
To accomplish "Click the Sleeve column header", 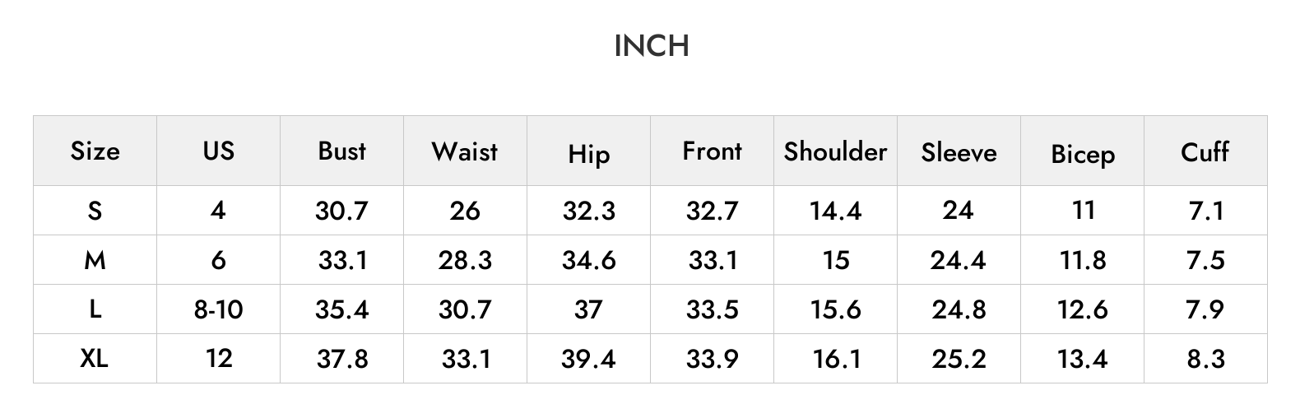I will point(959,152).
